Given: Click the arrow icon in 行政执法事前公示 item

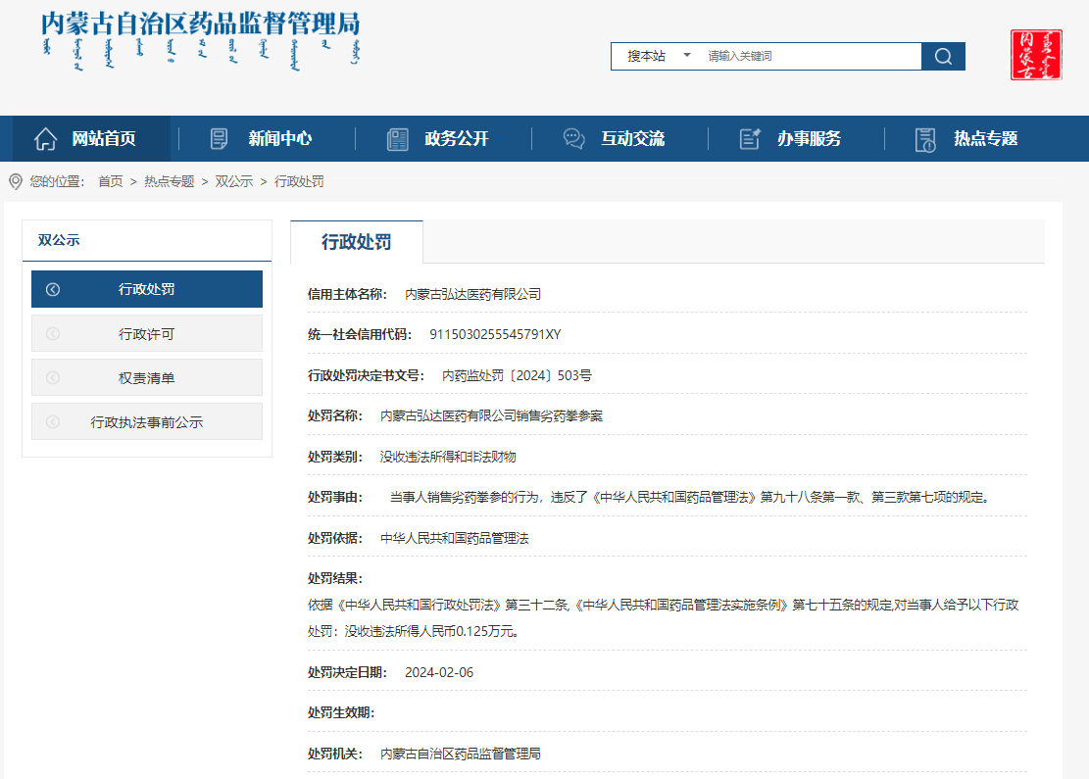Looking at the screenshot, I should 53,422.
